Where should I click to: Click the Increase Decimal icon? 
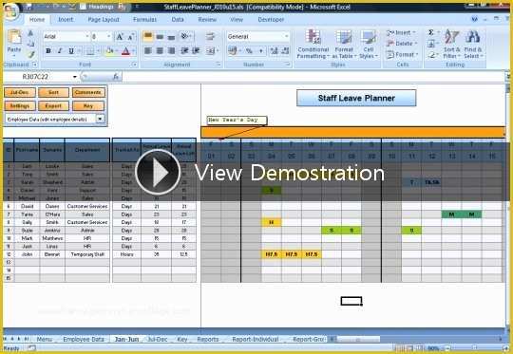275,50
